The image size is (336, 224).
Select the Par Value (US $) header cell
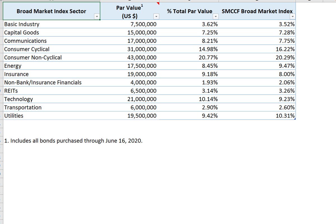(130, 11)
